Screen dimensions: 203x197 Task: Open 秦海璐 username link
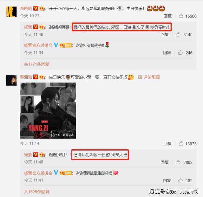coord(26,77)
